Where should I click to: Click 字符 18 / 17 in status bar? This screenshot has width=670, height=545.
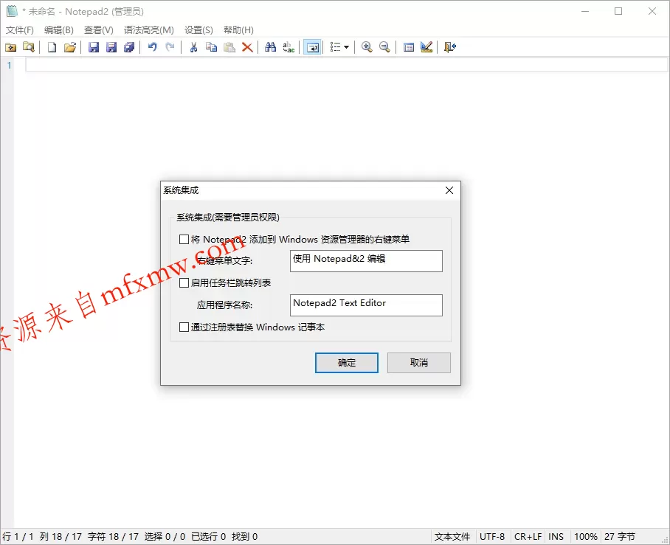click(x=113, y=537)
